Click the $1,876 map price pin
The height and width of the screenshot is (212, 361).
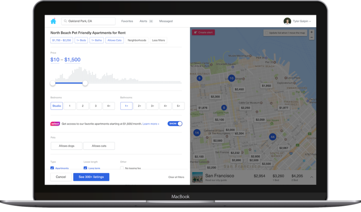click(x=203, y=108)
